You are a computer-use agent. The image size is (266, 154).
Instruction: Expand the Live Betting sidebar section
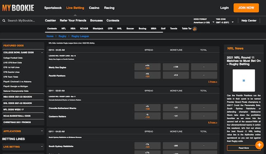pos(42,147)
